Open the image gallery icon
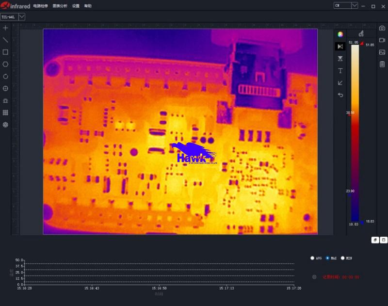 (382, 52)
